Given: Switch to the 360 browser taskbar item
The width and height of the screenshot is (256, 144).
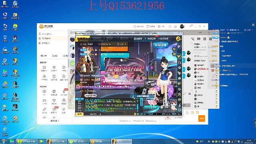Looking at the screenshot, I should point(78,142).
